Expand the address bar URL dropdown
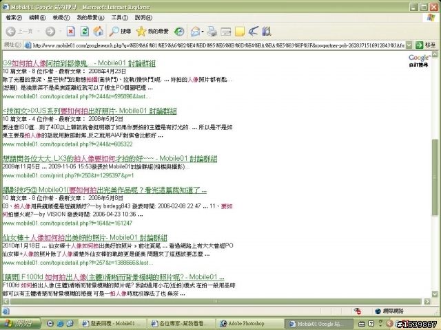 point(409,45)
